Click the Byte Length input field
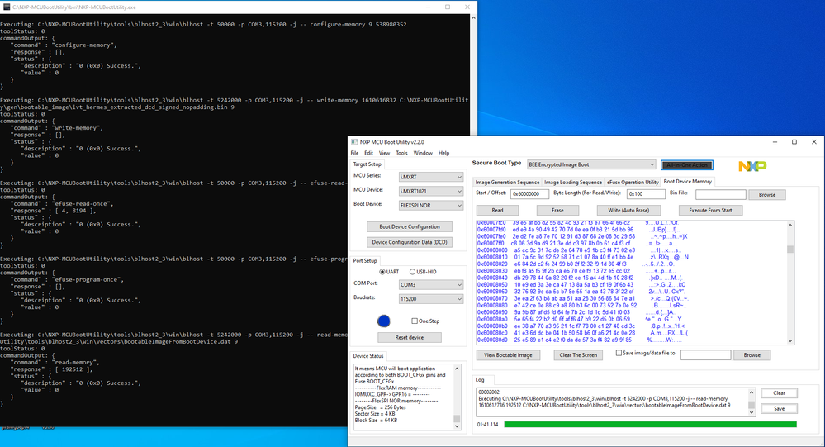825x447 pixels. click(646, 194)
